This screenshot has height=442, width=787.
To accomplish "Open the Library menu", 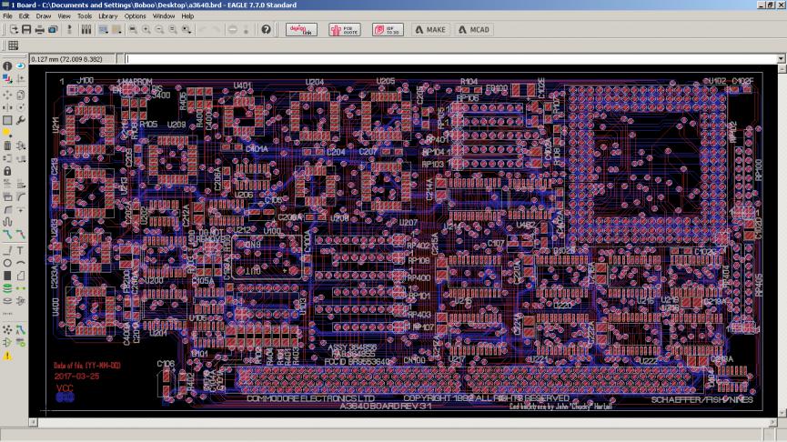I will tap(108, 16).
